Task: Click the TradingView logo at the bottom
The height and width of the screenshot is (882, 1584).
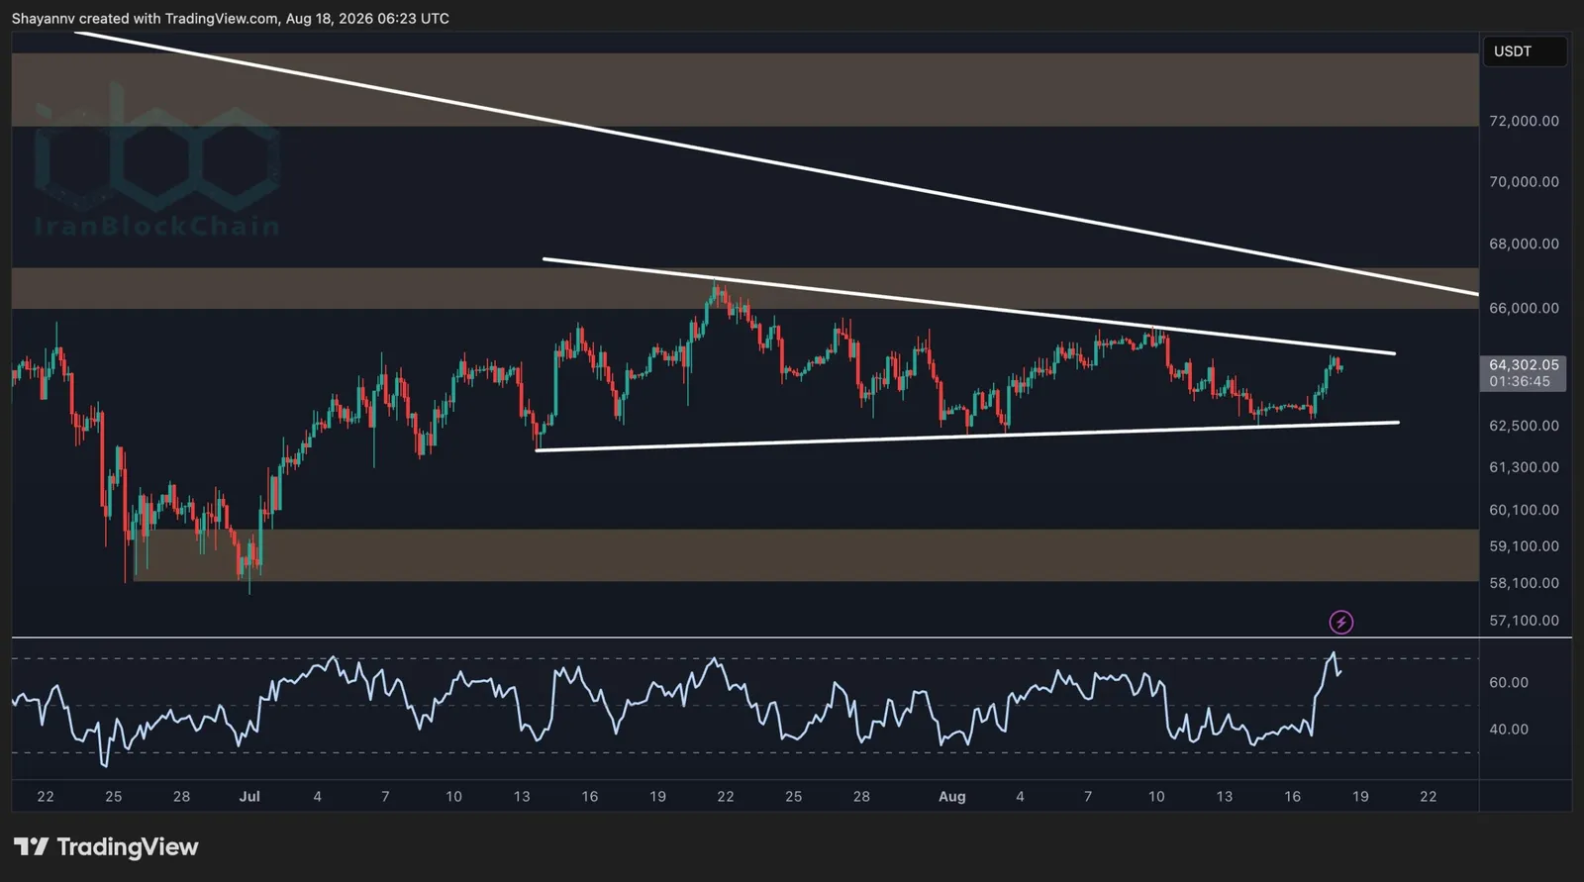Action: click(x=106, y=847)
